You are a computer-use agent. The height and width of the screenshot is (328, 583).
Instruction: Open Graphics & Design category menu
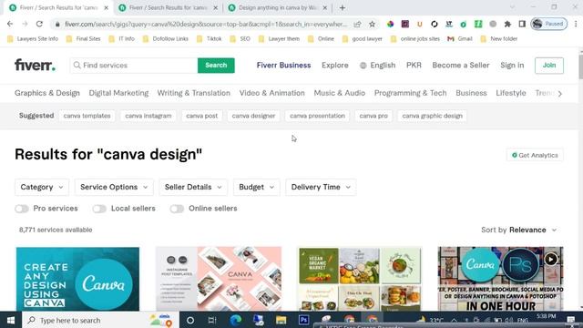(47, 93)
